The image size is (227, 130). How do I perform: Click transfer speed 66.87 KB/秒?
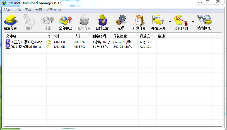[122, 42]
